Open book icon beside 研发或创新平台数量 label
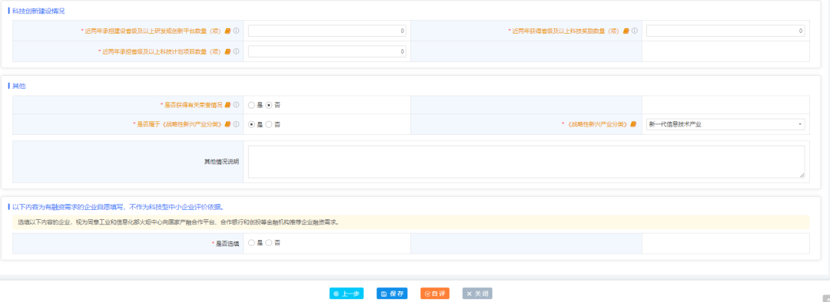Image resolution: width=830 pixels, height=302 pixels. pyautogui.click(x=228, y=31)
